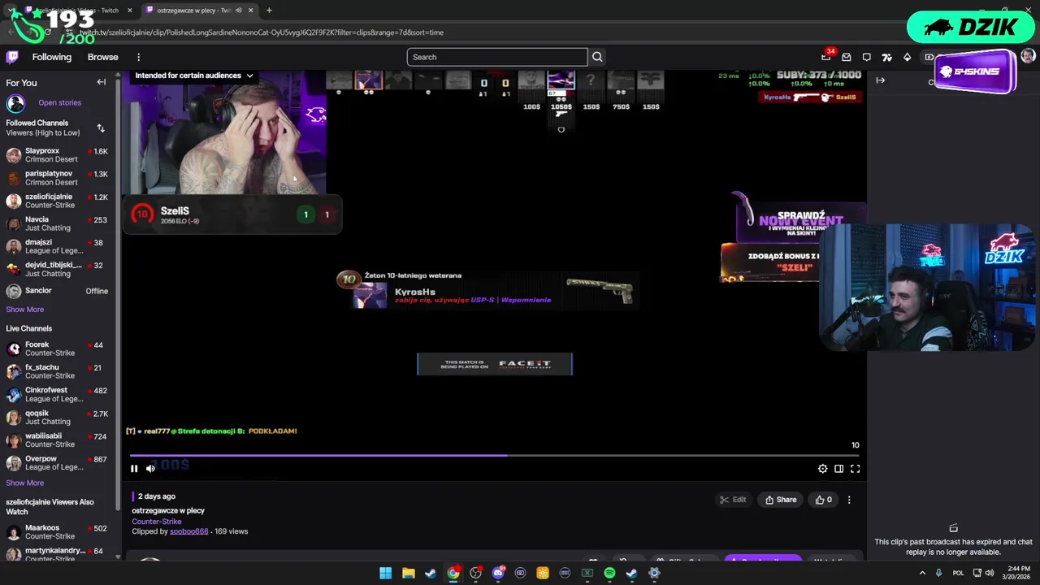
Task: Open Maarkoos recommended channel
Action: (57, 531)
